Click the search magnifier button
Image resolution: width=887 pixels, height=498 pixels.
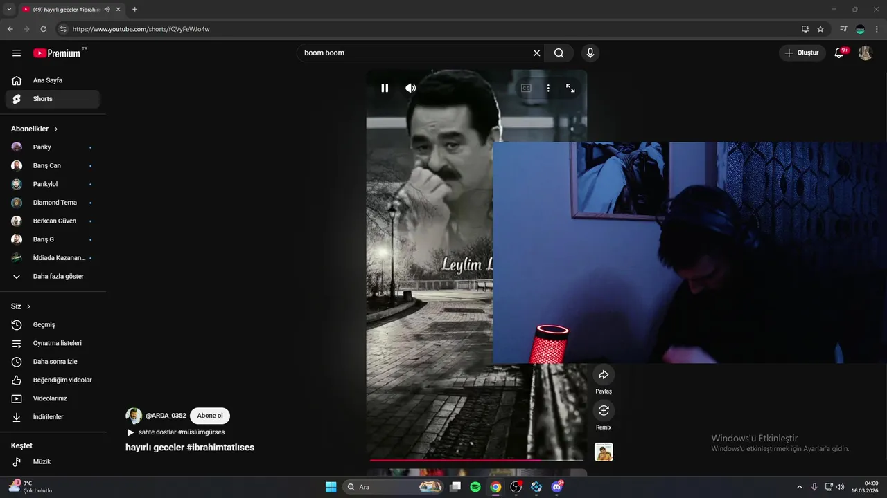[x=559, y=53]
